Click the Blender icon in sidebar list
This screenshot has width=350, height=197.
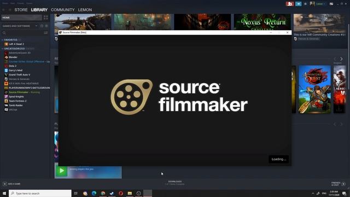pyautogui.click(x=6, y=57)
